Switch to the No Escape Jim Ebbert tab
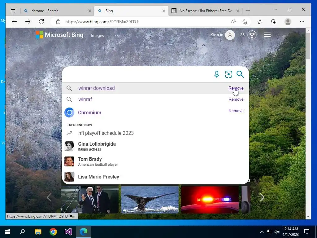This screenshot has width=317, height=238. pyautogui.click(x=206, y=11)
